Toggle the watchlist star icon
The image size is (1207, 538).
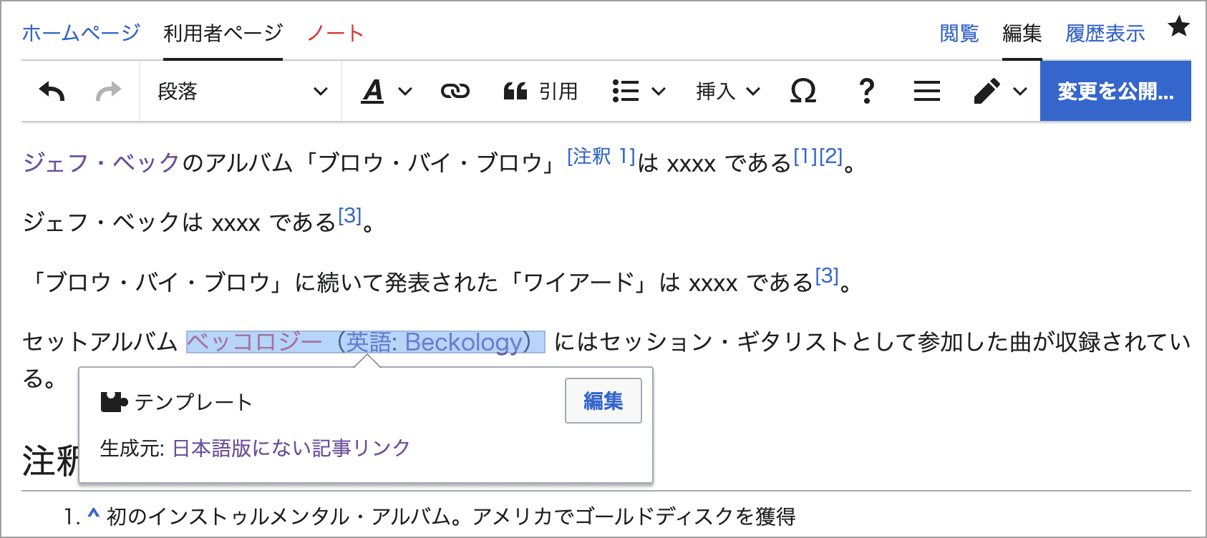[1178, 28]
